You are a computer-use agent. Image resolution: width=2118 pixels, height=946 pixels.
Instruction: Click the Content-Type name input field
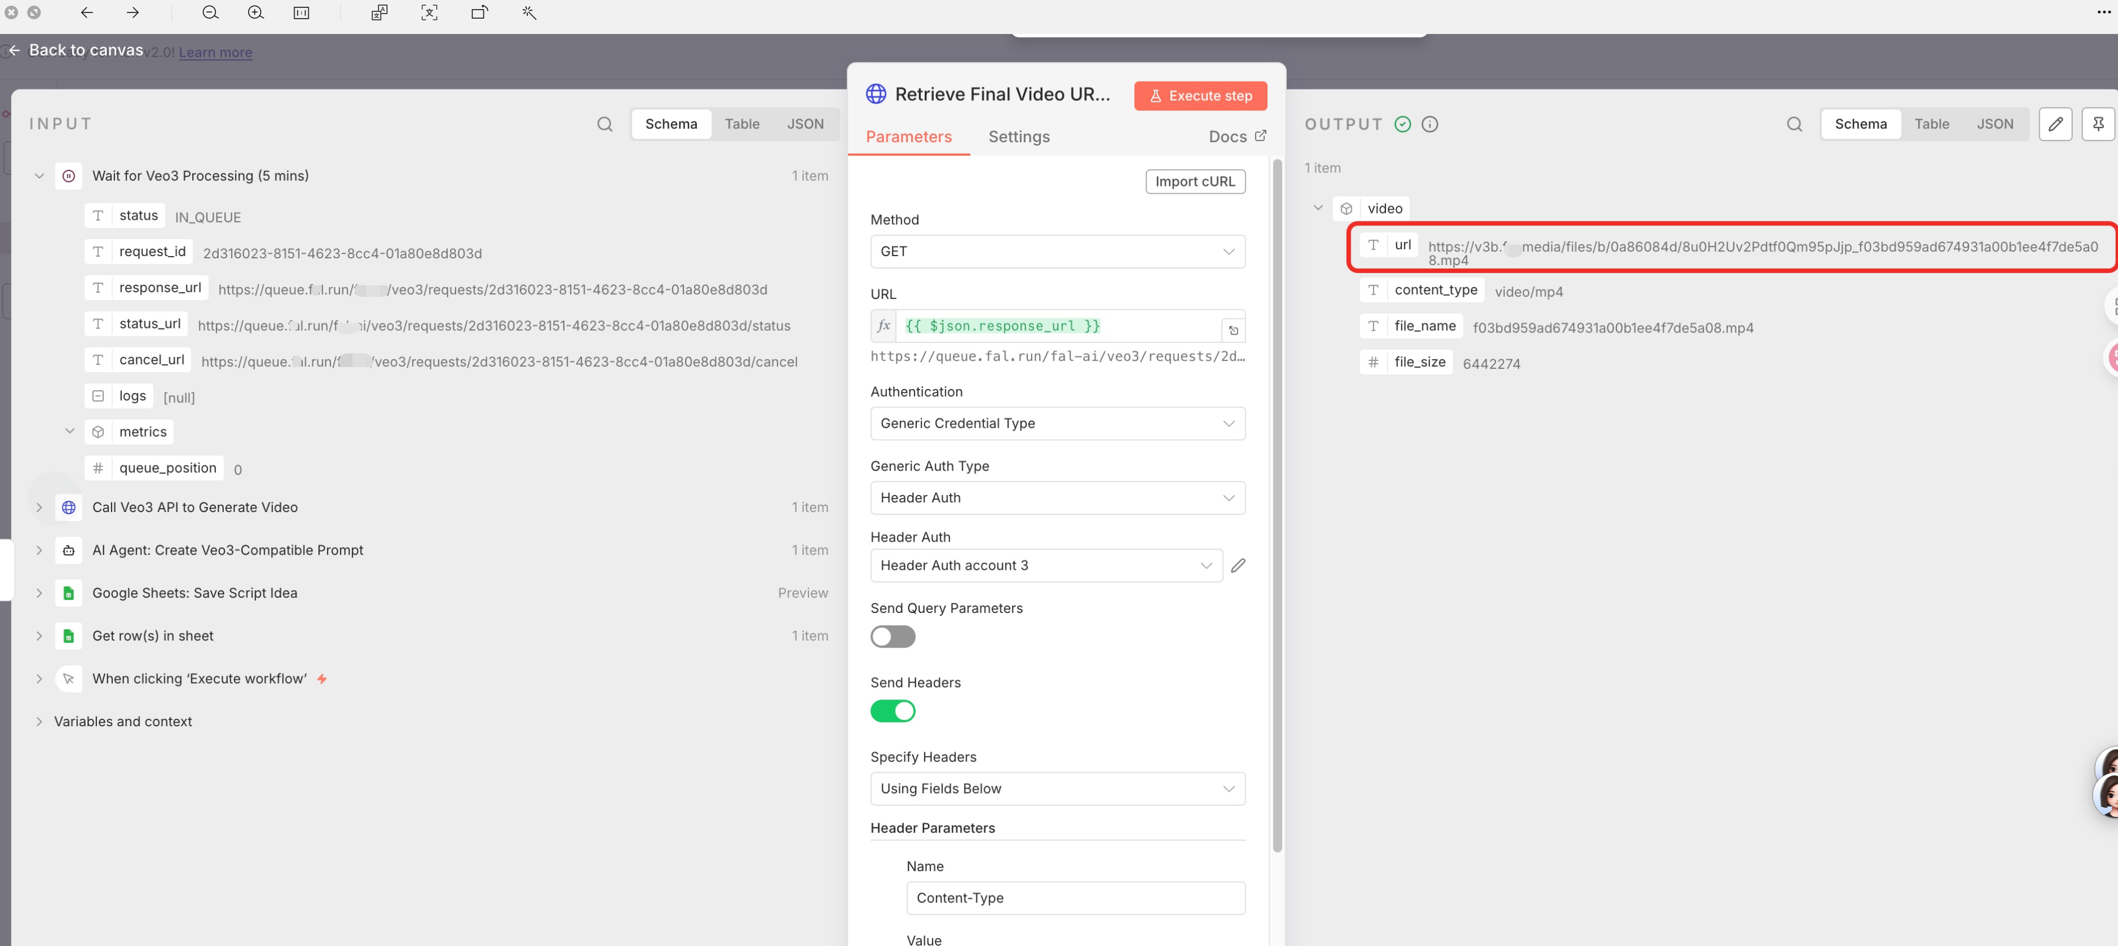point(1075,897)
